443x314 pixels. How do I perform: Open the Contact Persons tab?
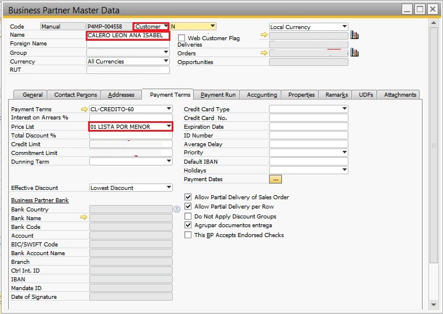[75, 94]
